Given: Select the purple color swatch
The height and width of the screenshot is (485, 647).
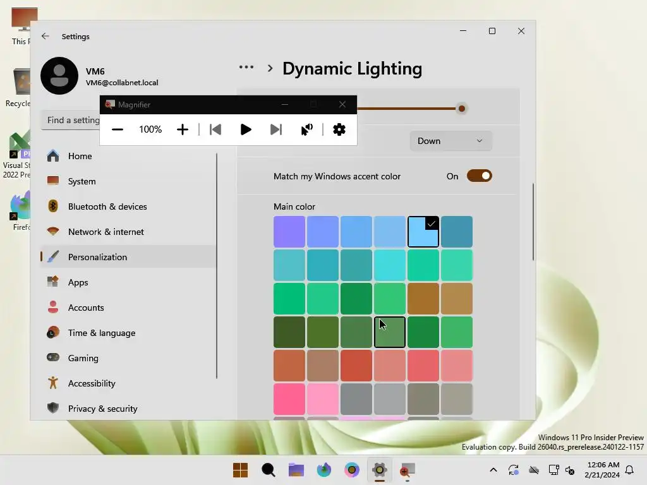Looking at the screenshot, I should point(289,232).
